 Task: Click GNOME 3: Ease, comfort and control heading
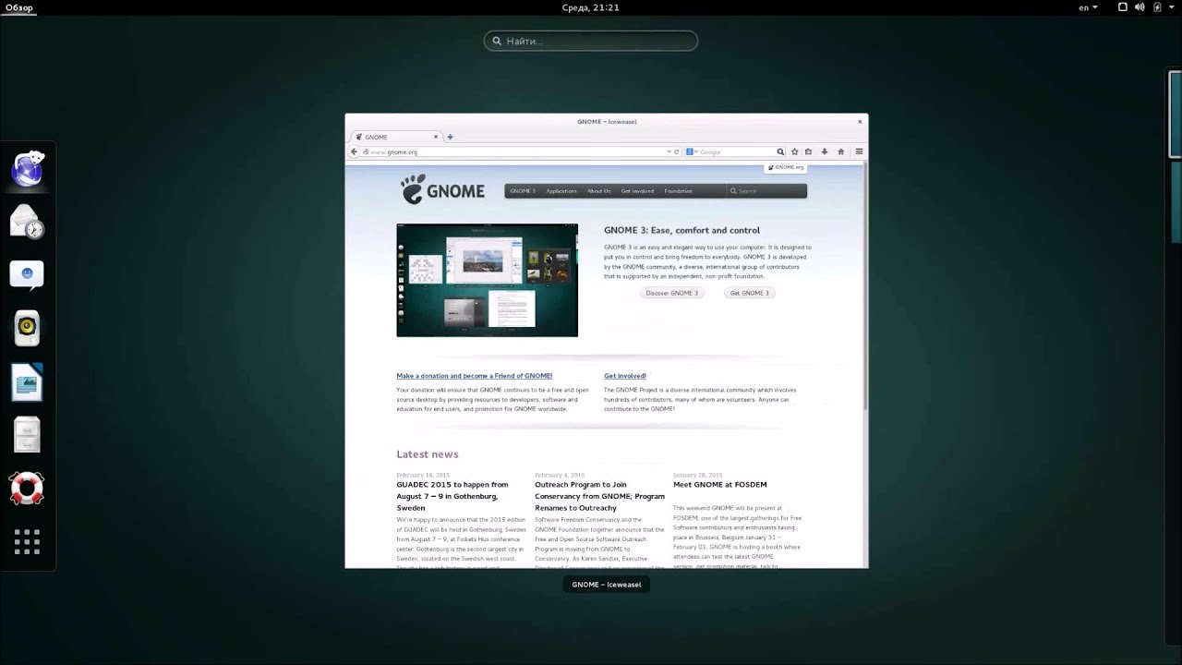pyautogui.click(x=681, y=230)
